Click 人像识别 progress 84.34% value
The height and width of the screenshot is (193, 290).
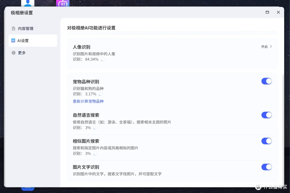(92, 59)
